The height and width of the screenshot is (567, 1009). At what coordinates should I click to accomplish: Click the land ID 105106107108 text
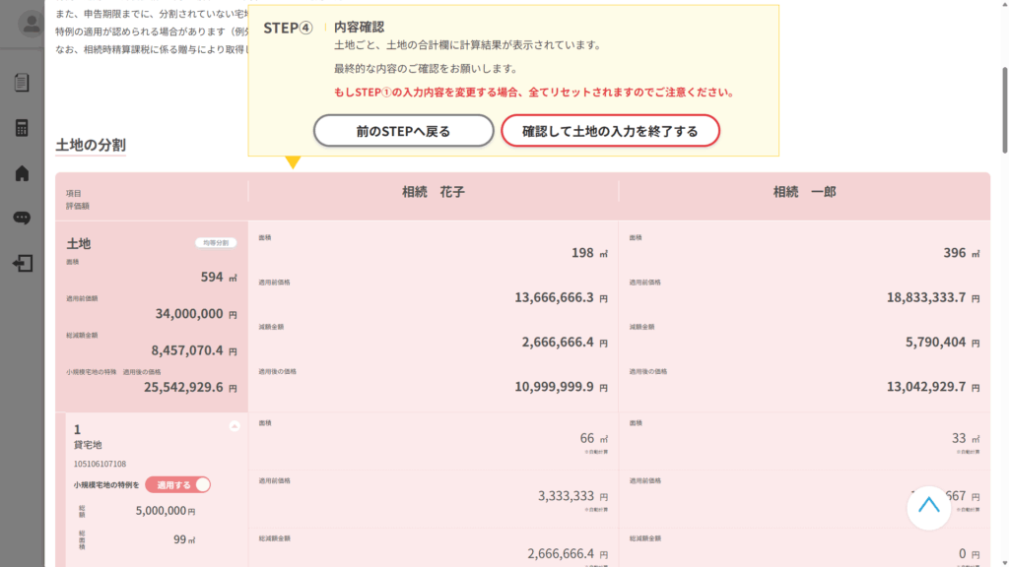(x=100, y=464)
